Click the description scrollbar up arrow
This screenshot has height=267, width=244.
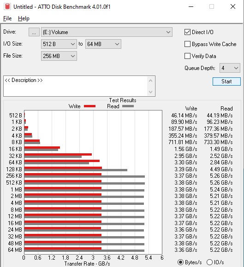coord(150,81)
